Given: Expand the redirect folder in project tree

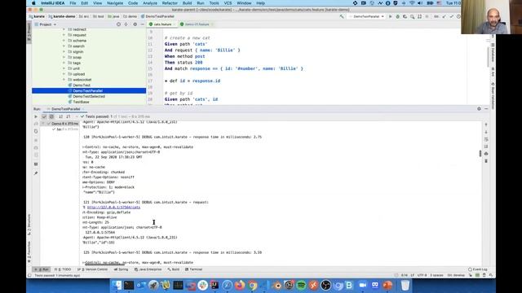Looking at the screenshot, I should (x=64, y=29).
